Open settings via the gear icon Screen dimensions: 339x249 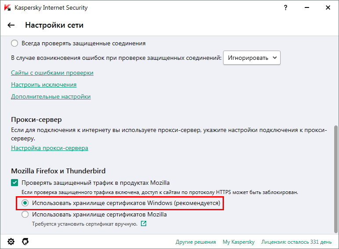coord(11,242)
